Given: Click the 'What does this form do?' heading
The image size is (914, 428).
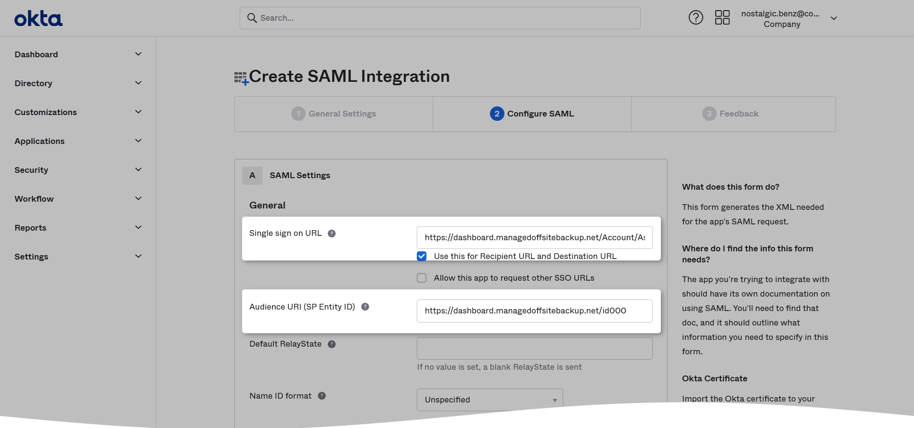Looking at the screenshot, I should pos(731,187).
